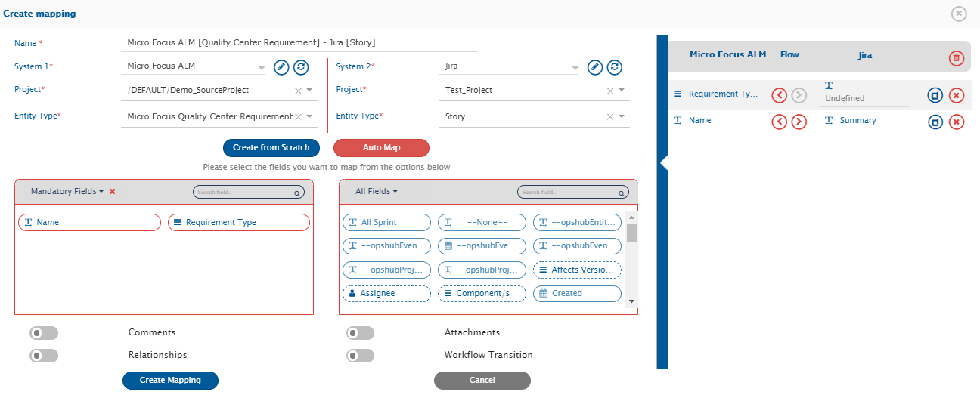Screen dimensions: 980x404
Task: Click the edit pencil icon for System 1
Action: [281, 67]
